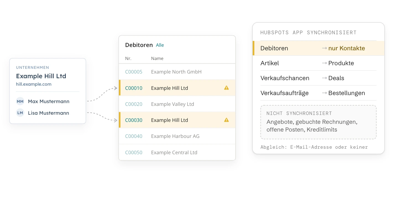
Task: Click the NICHT SYNCHRONISIERT heading
Action: (x=299, y=113)
